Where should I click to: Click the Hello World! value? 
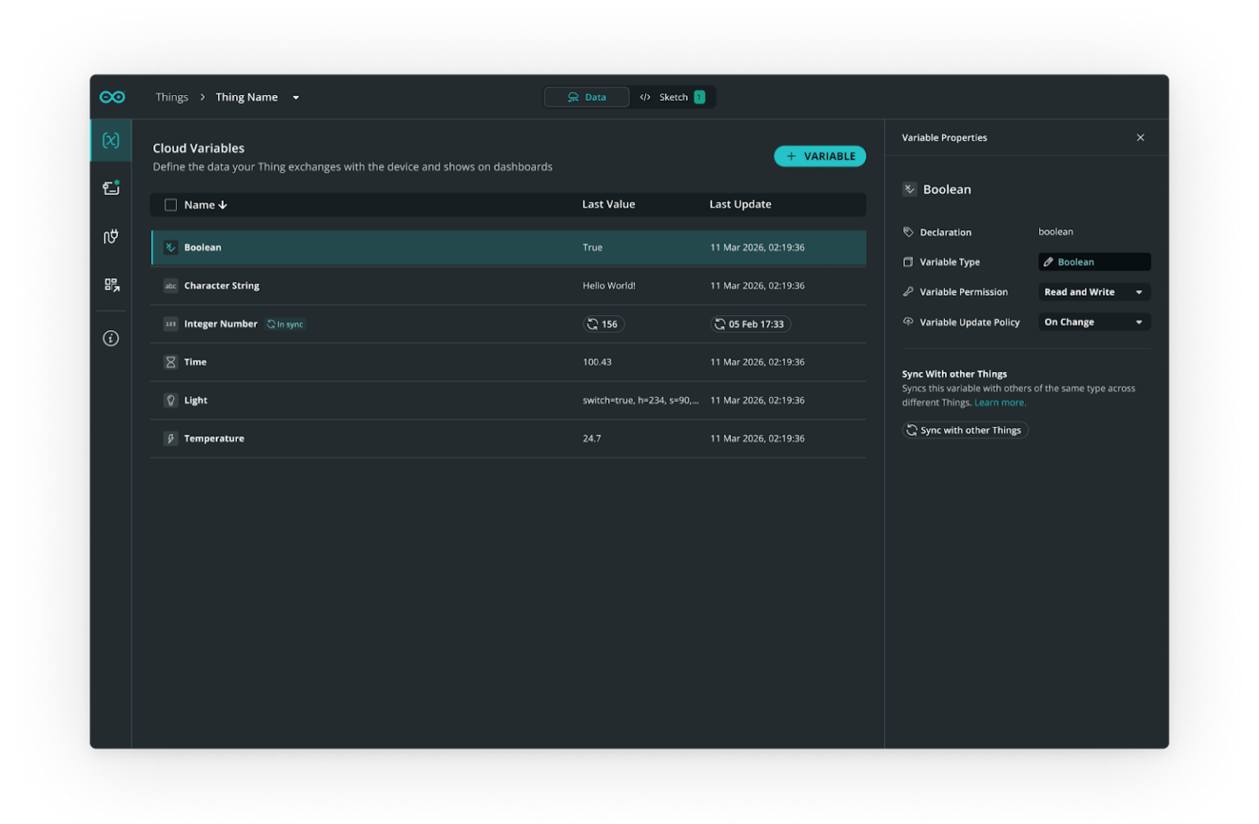pyautogui.click(x=609, y=286)
